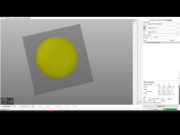The height and width of the screenshot is (135, 180).
Task: Enable the Travel checkbox
Action: click(x=38, y=106)
